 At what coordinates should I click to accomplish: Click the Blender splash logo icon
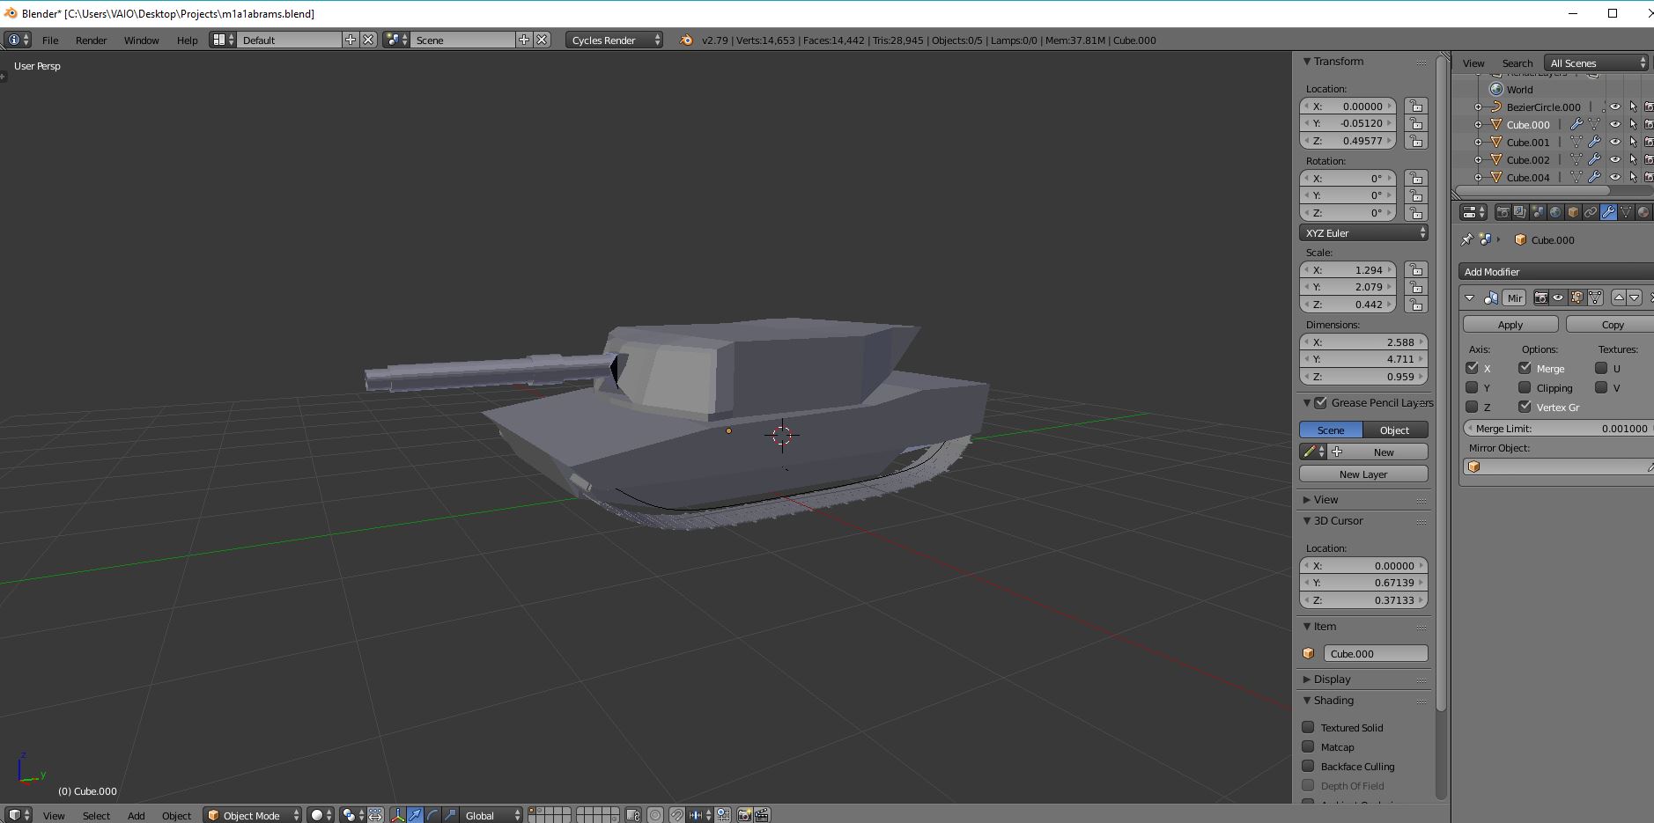coord(686,40)
